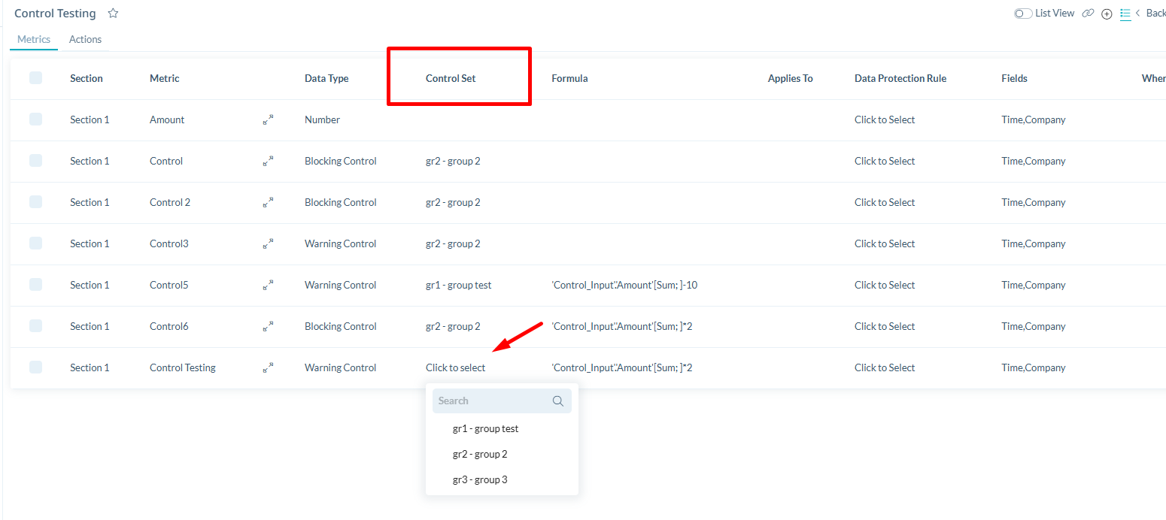Click the link icon in the top toolbar
Viewport: 1166px width, 520px height.
coord(1089,13)
